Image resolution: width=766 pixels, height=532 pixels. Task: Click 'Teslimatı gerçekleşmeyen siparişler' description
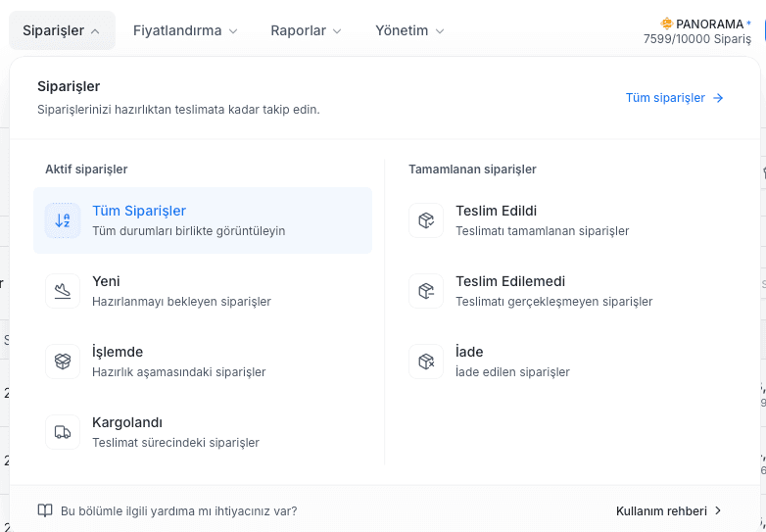pos(554,302)
